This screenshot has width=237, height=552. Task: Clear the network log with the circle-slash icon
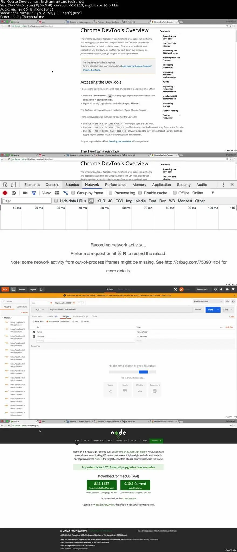pyautogui.click(x=14, y=193)
